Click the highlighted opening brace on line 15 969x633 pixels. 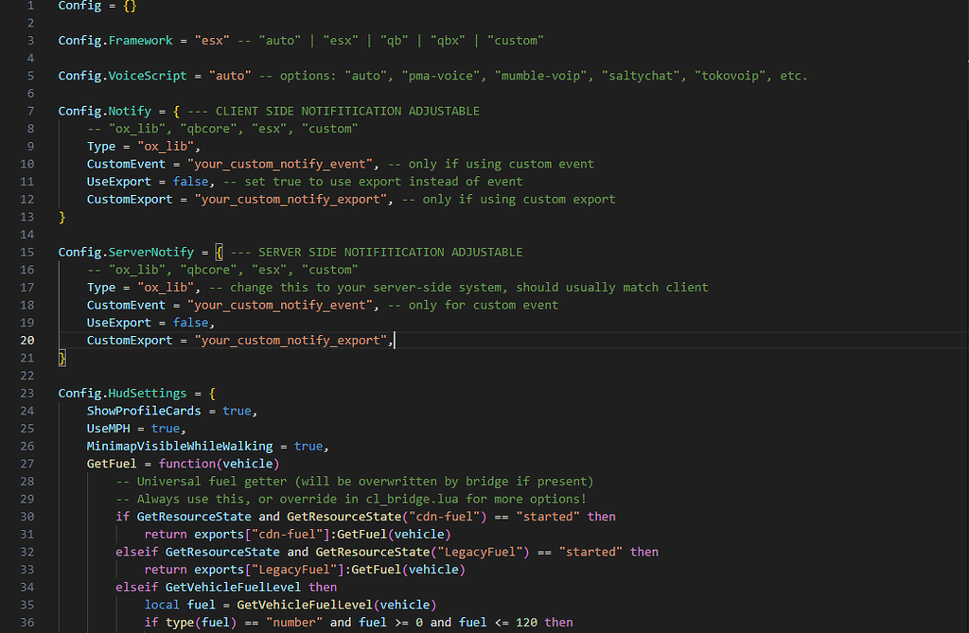[x=219, y=253]
